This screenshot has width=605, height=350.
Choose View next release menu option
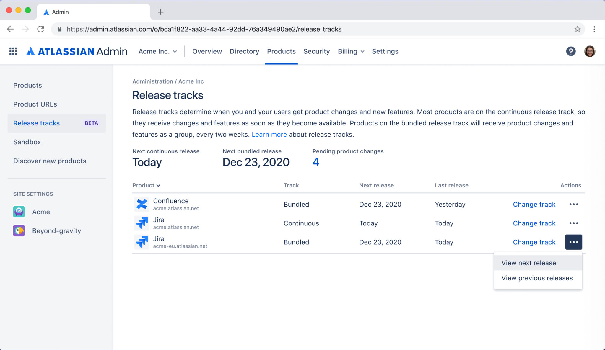click(528, 263)
